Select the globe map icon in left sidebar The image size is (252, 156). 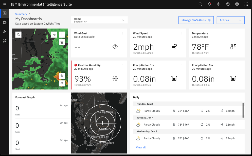[5, 23]
